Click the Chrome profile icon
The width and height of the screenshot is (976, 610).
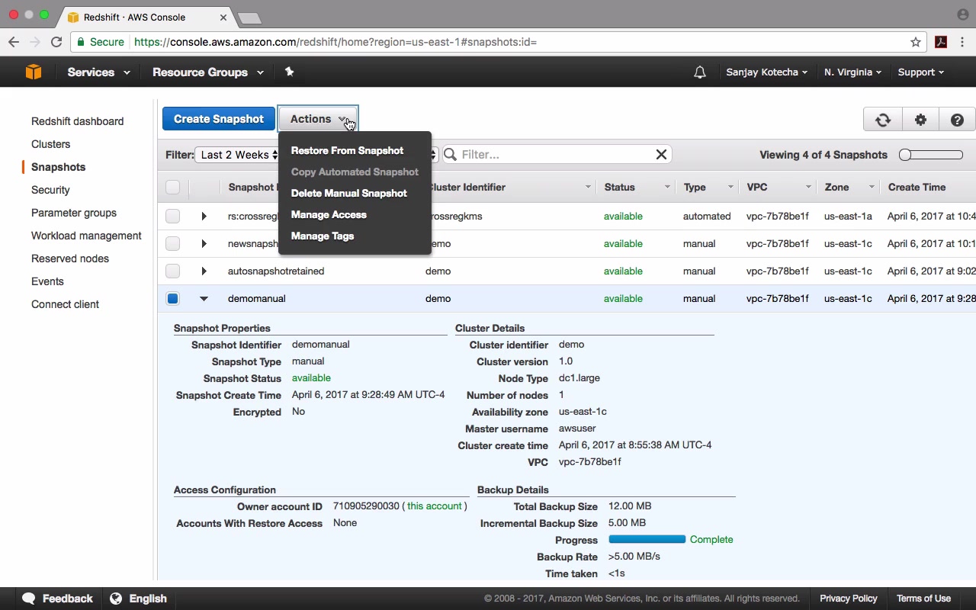pos(962,14)
